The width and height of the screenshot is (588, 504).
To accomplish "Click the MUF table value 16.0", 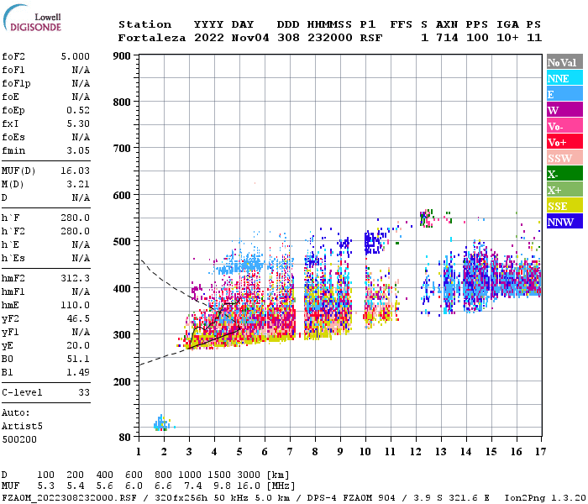I will [249, 486].
